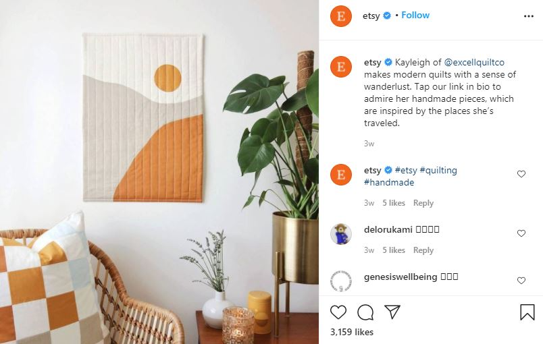The width and height of the screenshot is (543, 344).
Task: Open the #handmade hashtag
Action: [x=389, y=182]
